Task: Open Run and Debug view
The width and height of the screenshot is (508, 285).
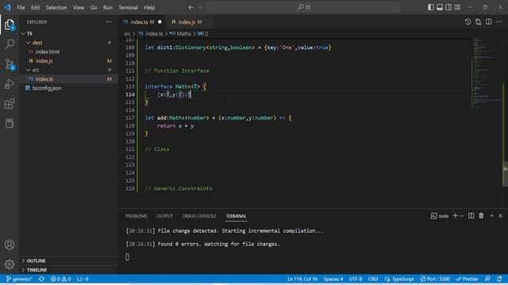Action: [10, 84]
